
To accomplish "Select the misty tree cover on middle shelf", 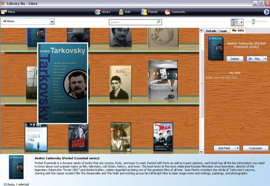I will pos(32,83).
